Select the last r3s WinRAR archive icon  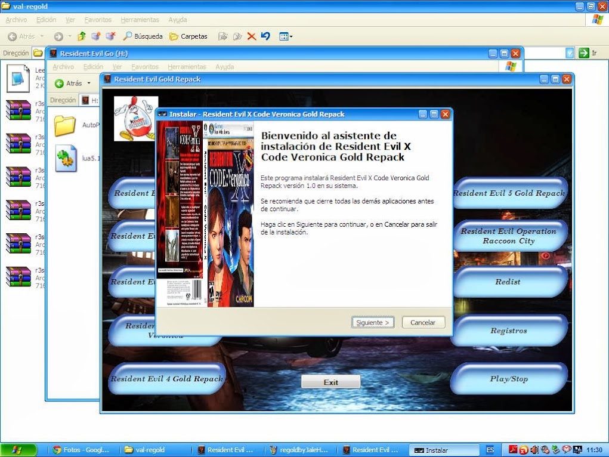click(x=18, y=277)
